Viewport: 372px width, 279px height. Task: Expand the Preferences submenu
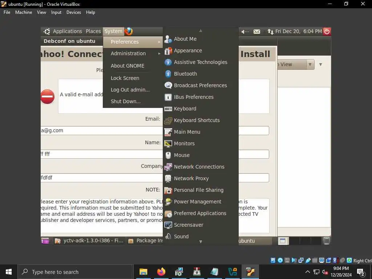[133, 42]
